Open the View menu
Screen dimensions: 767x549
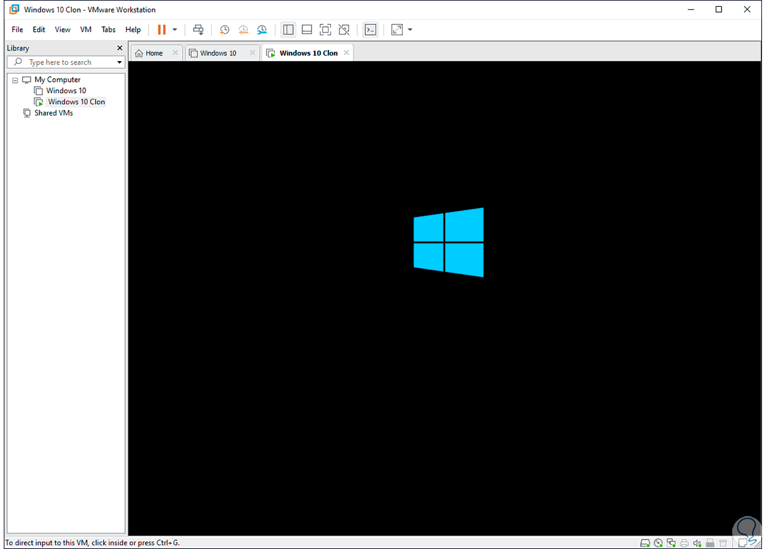(62, 29)
